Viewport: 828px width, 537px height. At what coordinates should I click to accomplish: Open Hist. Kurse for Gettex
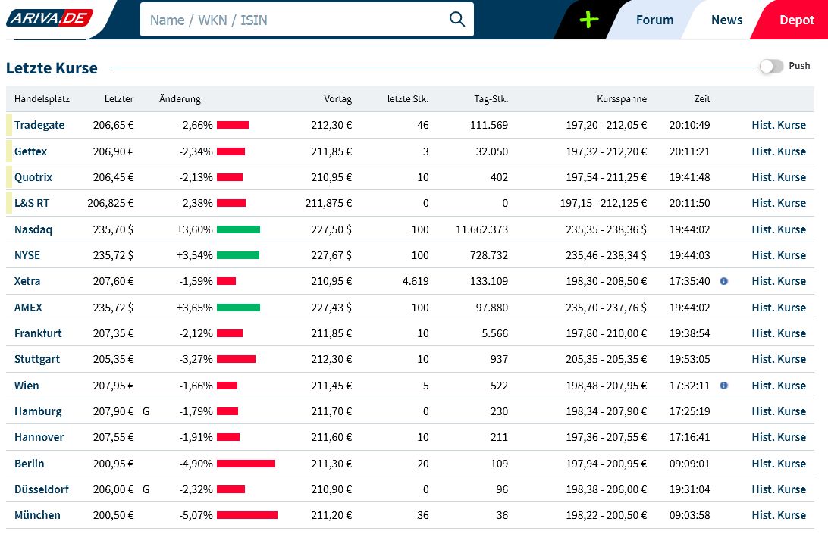click(x=778, y=151)
